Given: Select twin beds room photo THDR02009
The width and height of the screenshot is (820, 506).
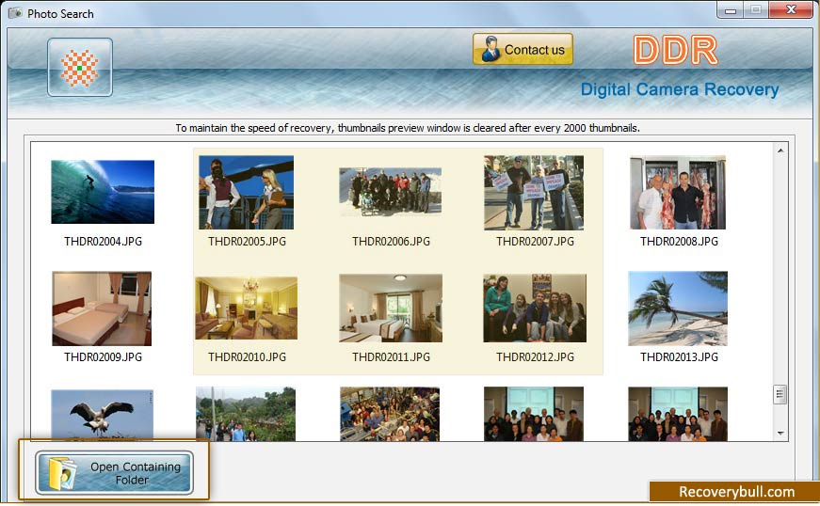Looking at the screenshot, I should tap(102, 308).
